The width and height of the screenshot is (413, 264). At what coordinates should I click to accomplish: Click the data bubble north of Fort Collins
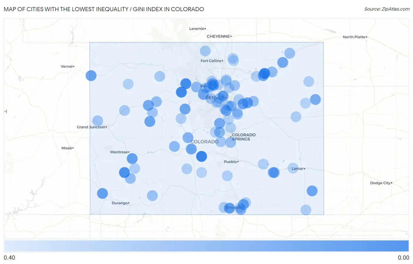point(205,51)
